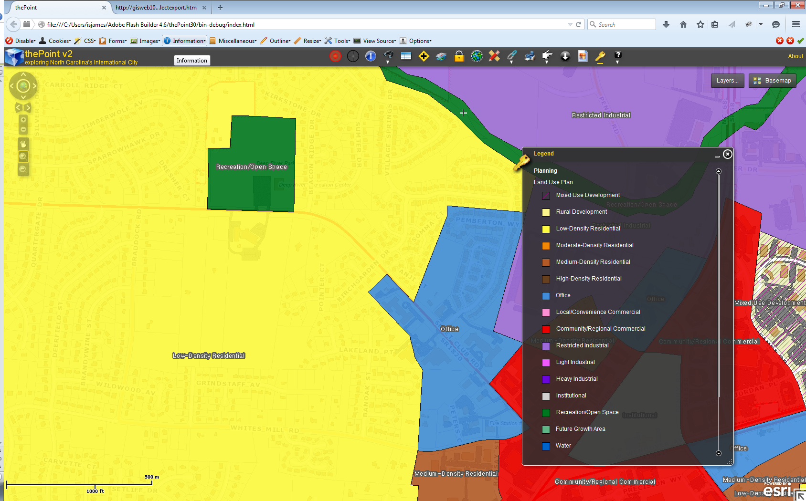Open browser downloads arrow
The image size is (806, 501).
[666, 24]
